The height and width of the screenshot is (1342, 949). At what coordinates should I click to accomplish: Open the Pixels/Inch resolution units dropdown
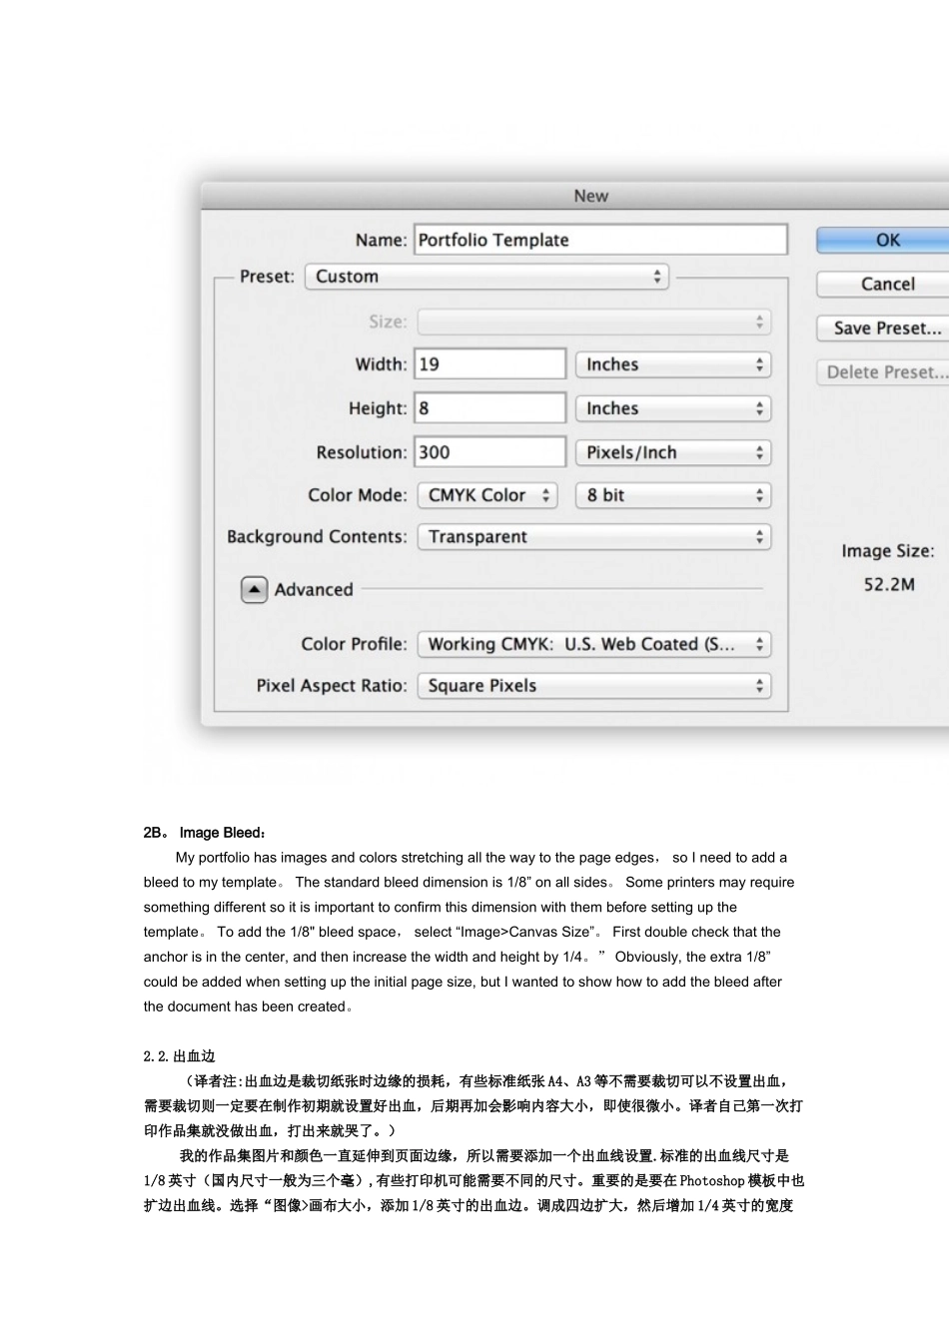[673, 453]
